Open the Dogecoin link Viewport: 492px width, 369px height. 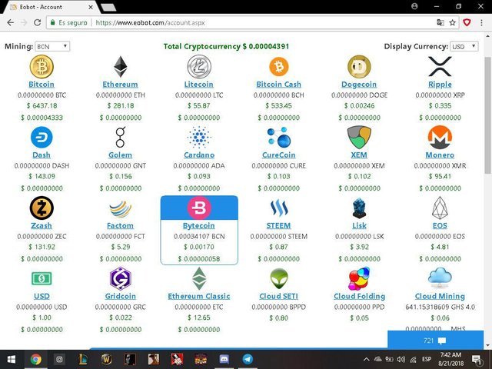(x=359, y=85)
